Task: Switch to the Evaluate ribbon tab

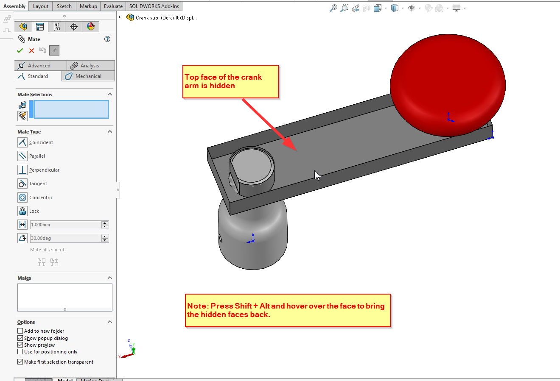Action: coord(113,6)
